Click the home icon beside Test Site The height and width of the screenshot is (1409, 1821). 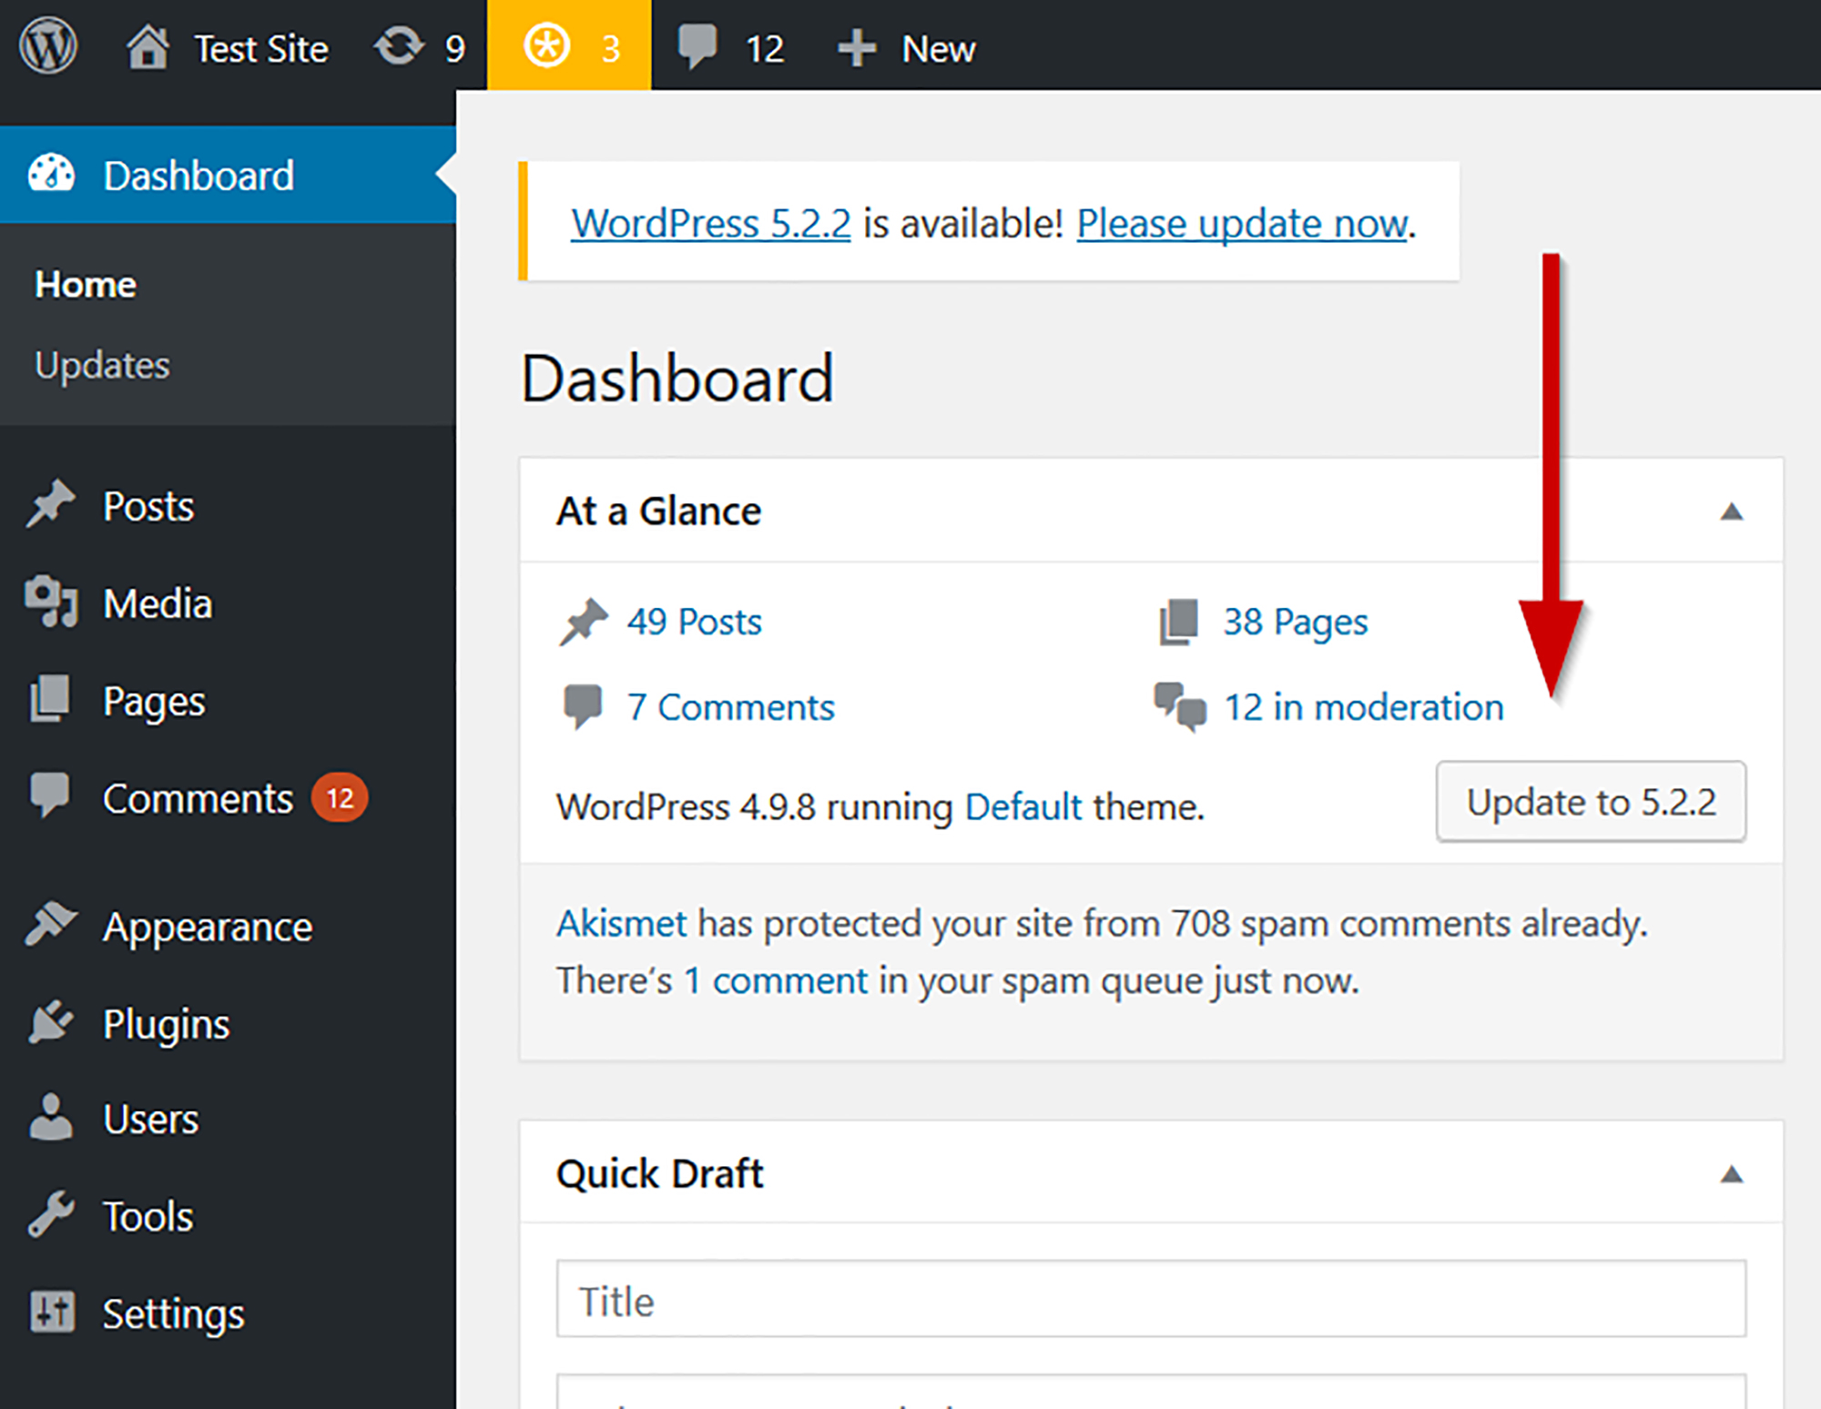click(148, 46)
